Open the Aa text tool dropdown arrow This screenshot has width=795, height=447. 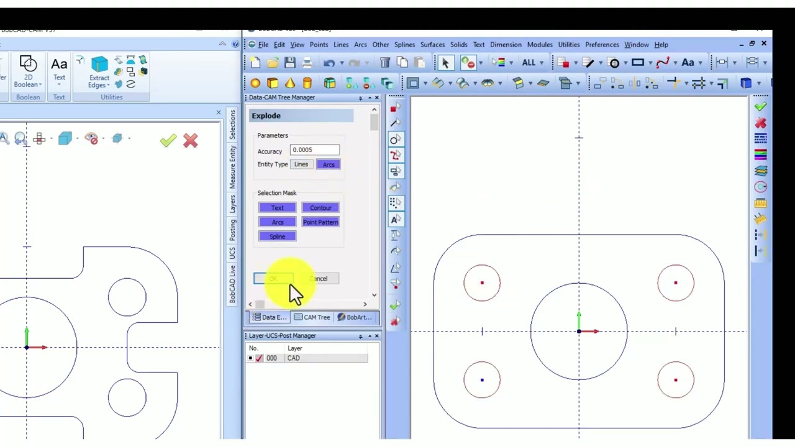(700, 63)
